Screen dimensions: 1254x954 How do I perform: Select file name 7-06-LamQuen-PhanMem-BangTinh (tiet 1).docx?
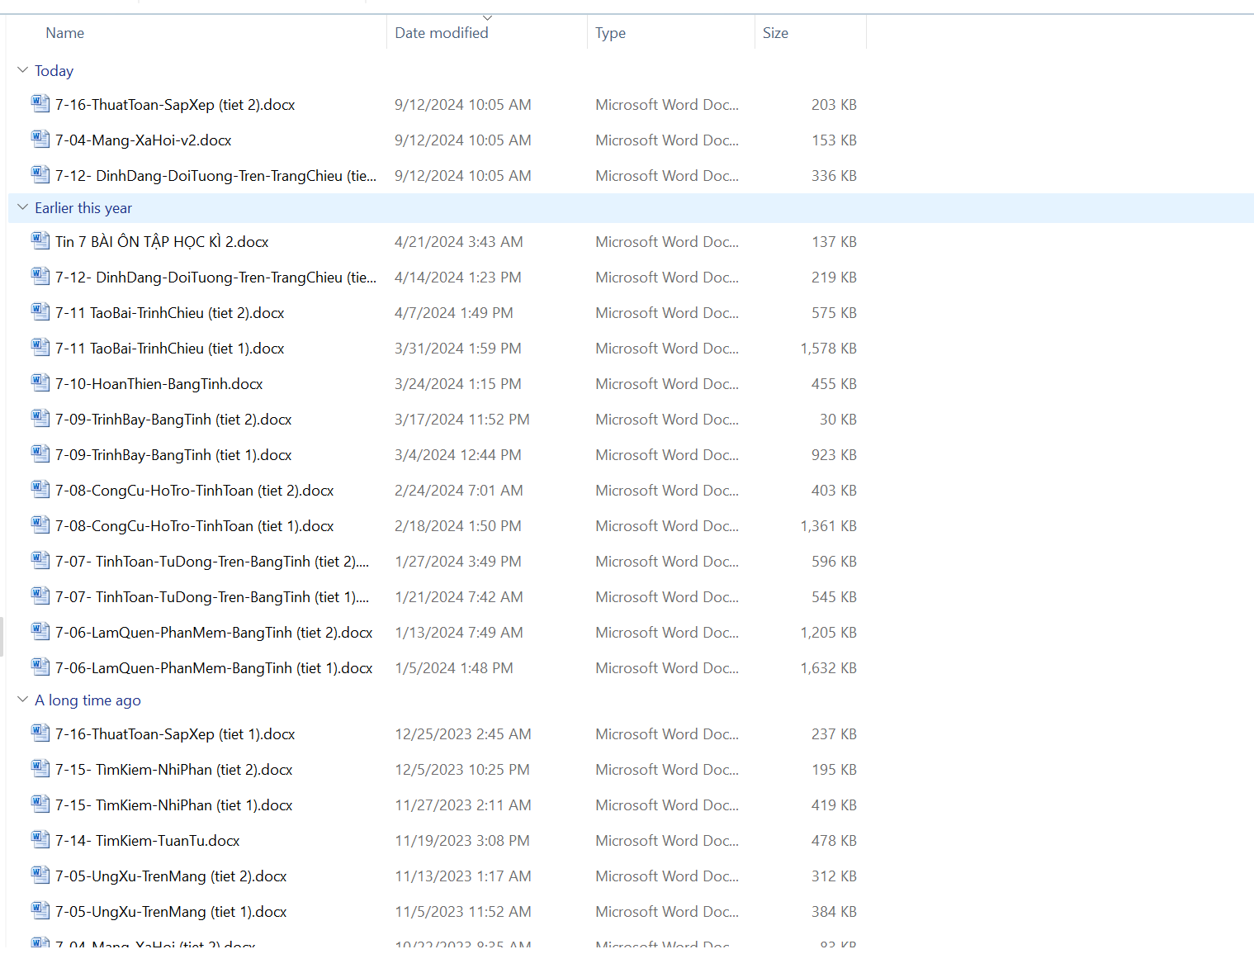(x=214, y=668)
